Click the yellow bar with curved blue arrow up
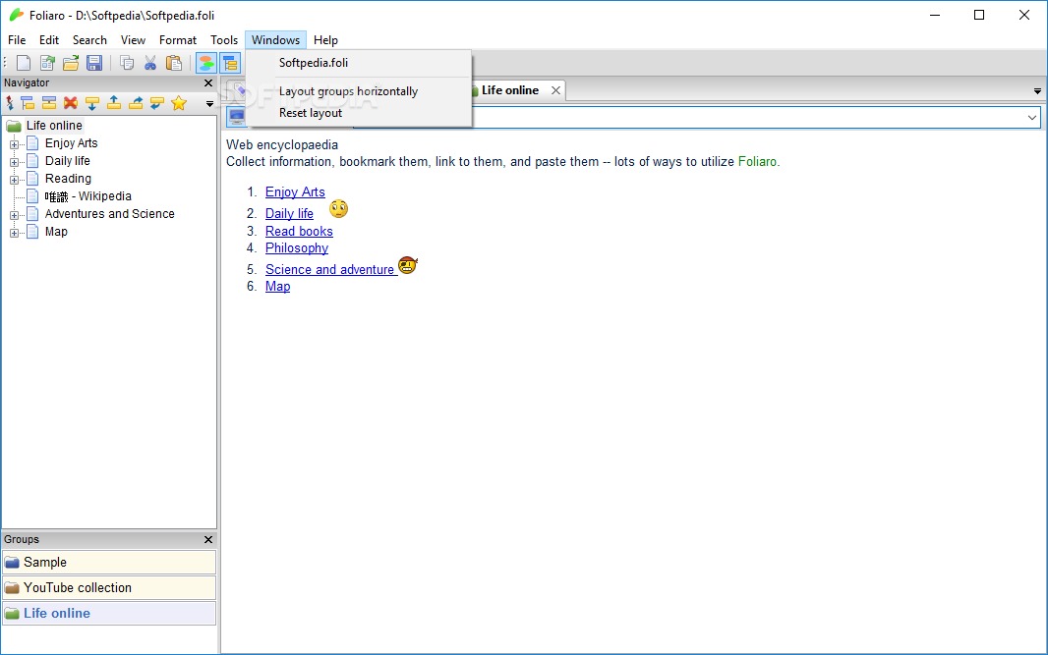 pyautogui.click(x=136, y=103)
